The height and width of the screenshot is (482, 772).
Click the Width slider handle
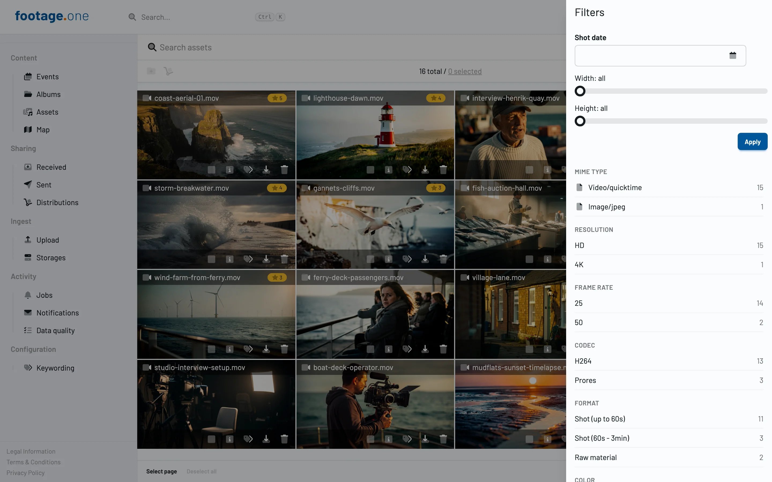(580, 91)
